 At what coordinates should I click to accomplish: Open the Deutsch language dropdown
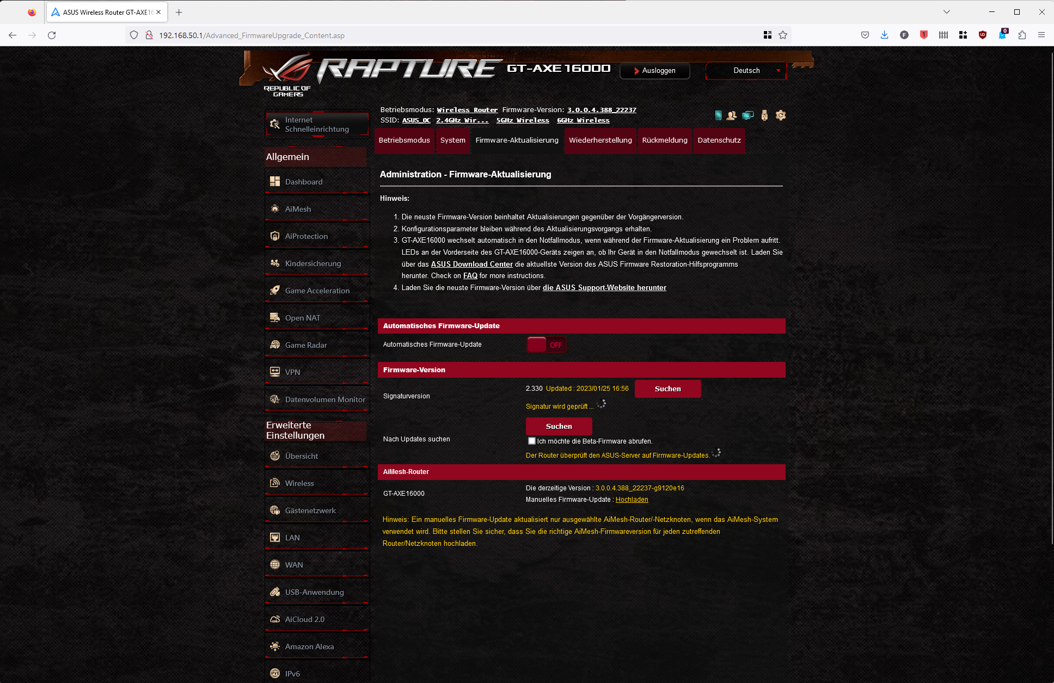746,71
